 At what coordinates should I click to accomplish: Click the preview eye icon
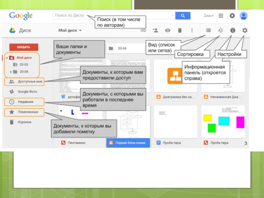[168, 30]
